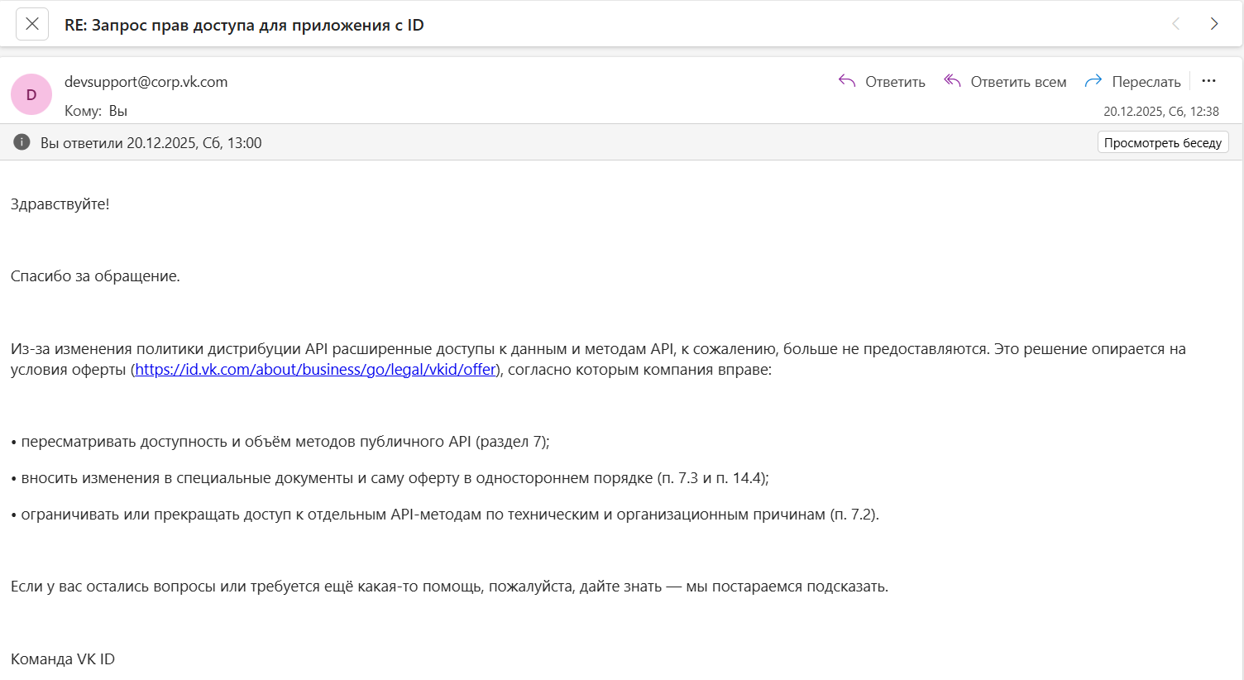This screenshot has height=680, width=1244.
Task: Go to previous message arrow
Action: (1175, 24)
